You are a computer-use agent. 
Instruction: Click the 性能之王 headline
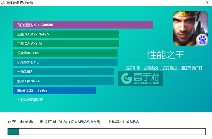[166, 55]
